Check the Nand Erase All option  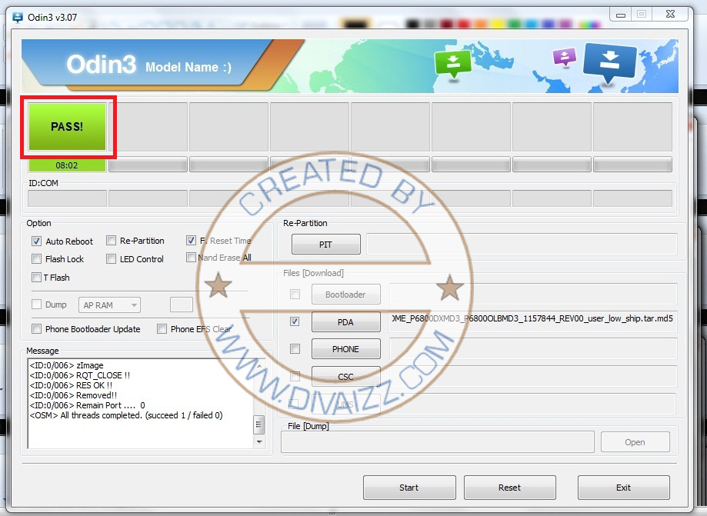tap(192, 258)
